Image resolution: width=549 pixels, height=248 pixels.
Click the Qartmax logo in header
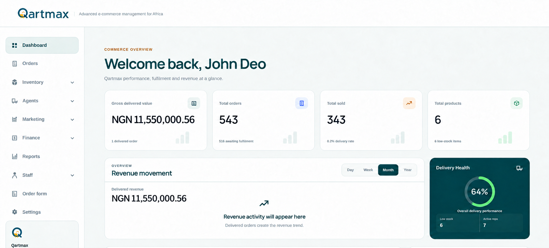pos(43,14)
